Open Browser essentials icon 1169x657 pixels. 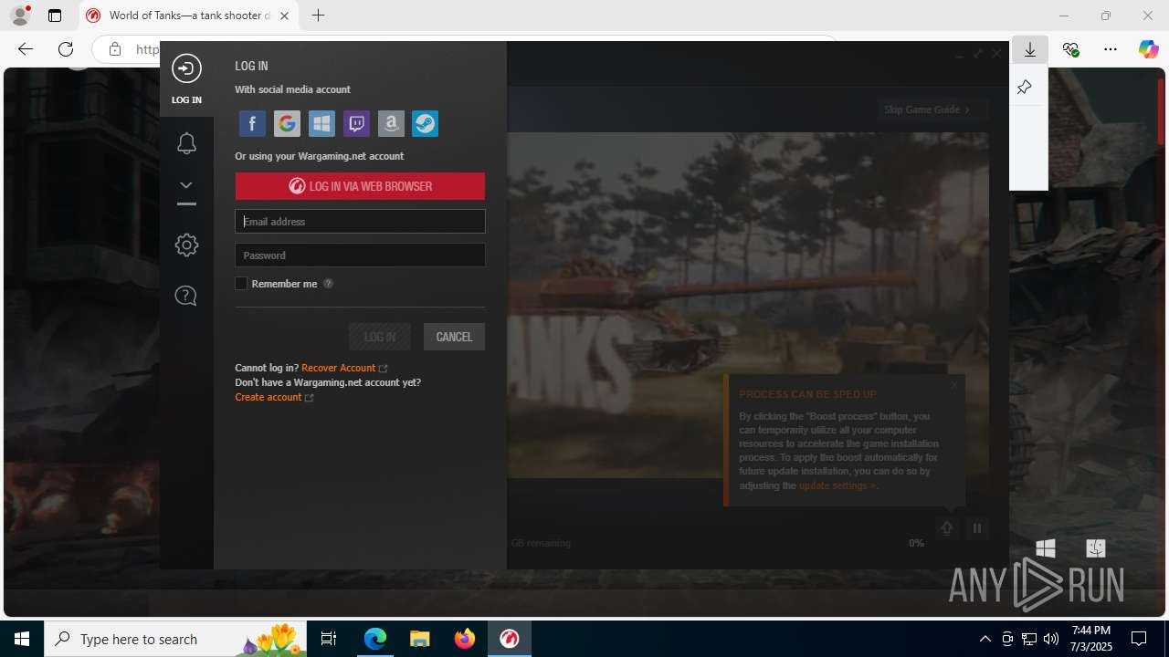coord(1070,50)
